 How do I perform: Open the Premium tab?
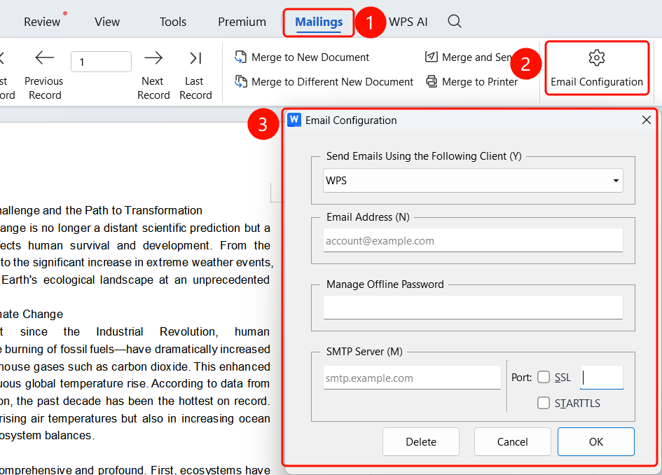242,22
